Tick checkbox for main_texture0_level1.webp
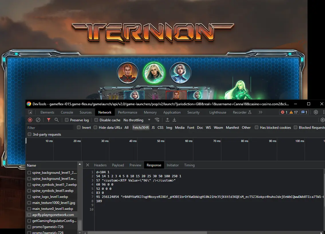The width and height of the screenshot is (325, 234). [29, 209]
